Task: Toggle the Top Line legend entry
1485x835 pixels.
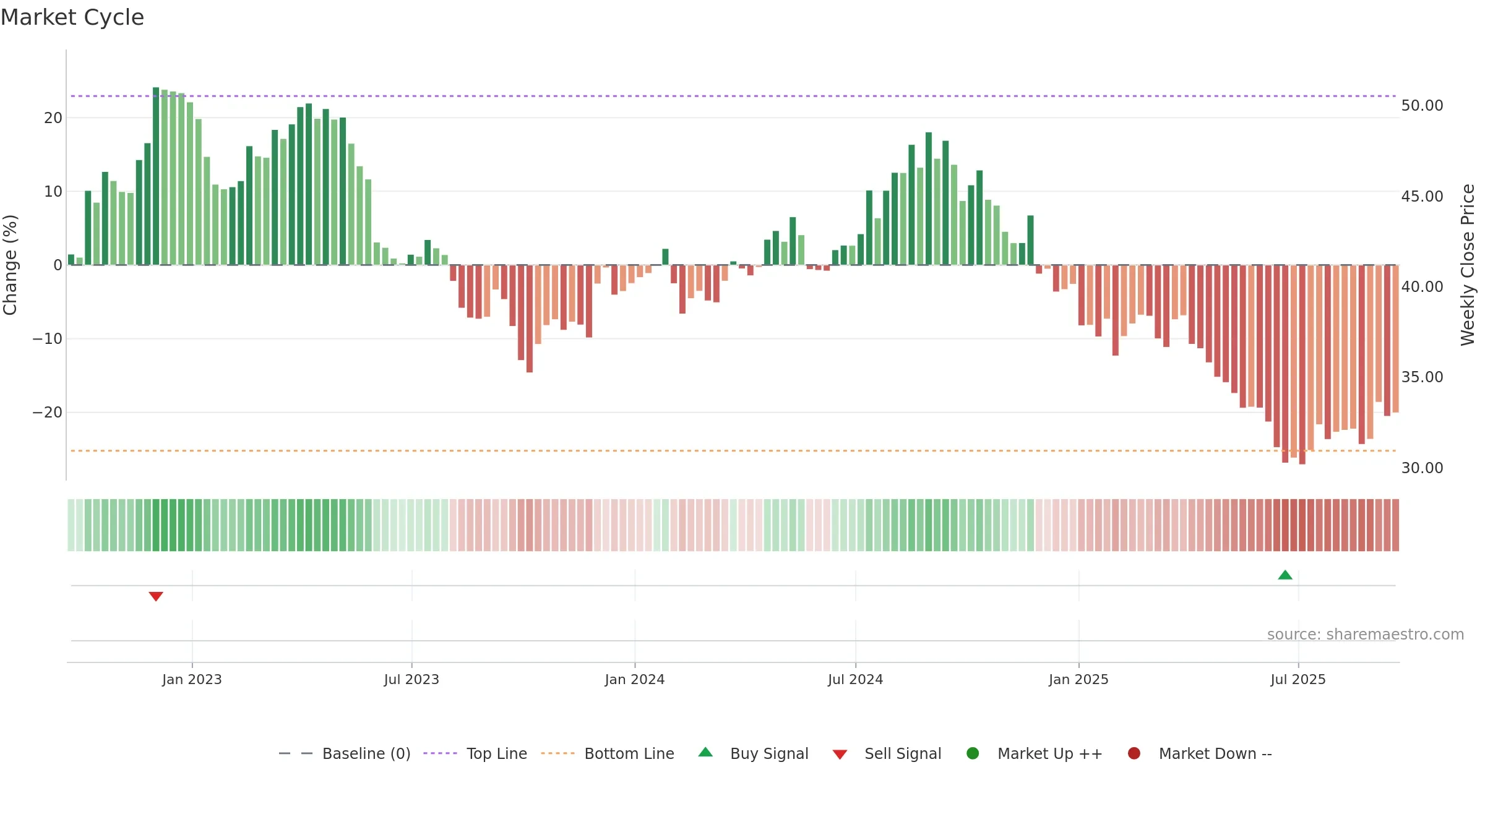Action: click(475, 753)
